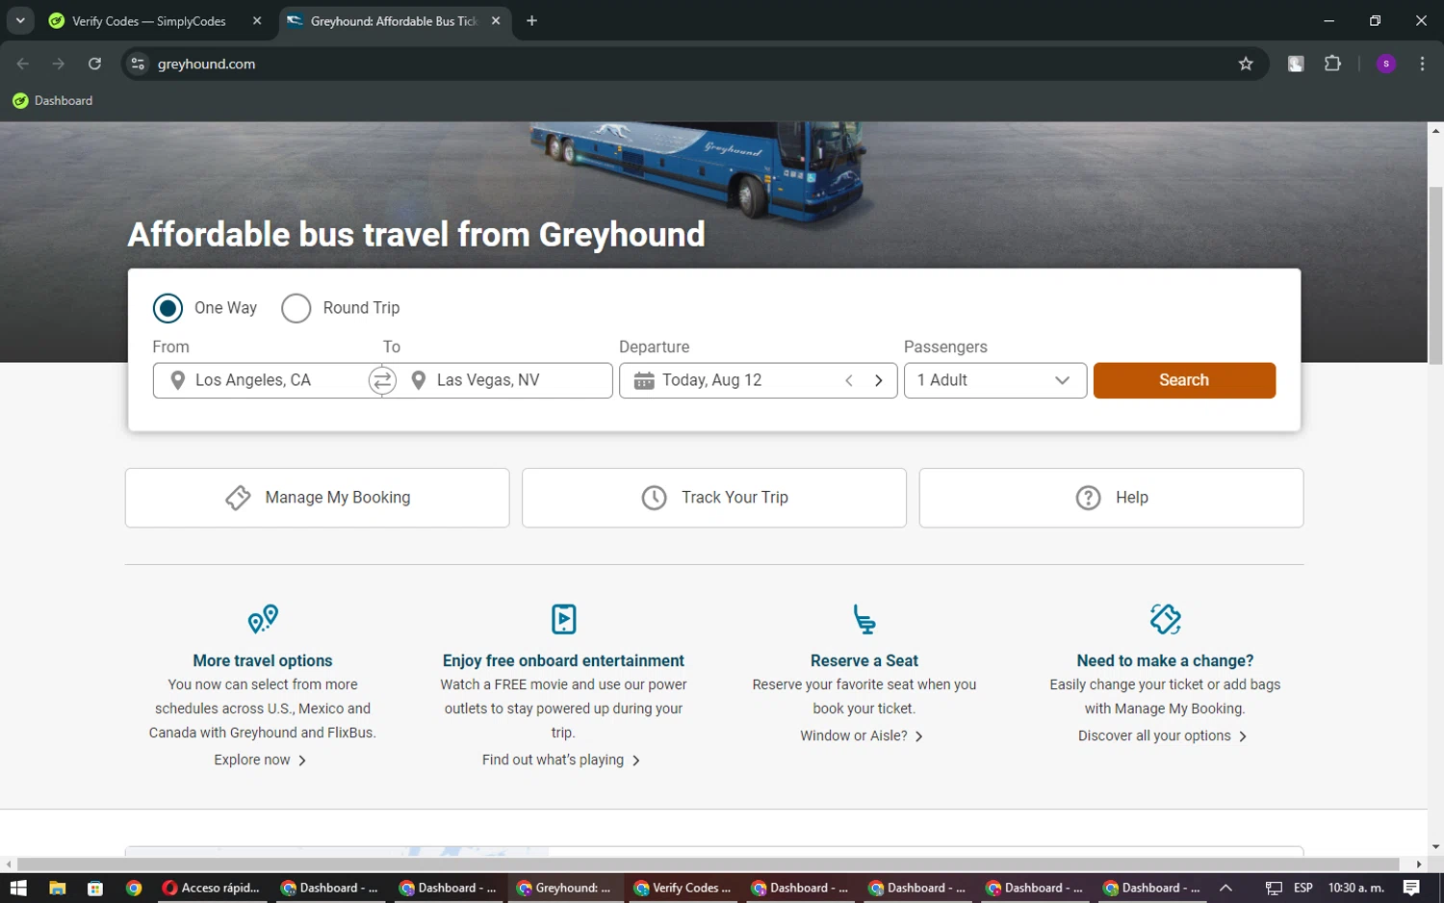The height and width of the screenshot is (903, 1444).
Task: Click the ticket icon in Manage My Booking
Action: tap(238, 498)
